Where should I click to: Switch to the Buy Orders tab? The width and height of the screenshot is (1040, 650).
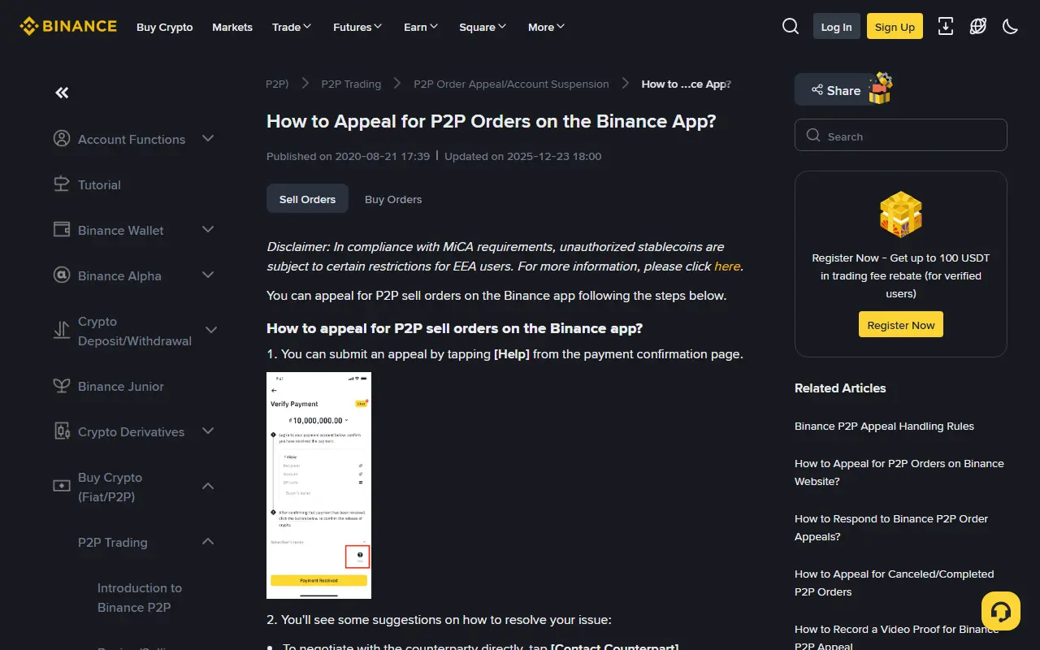[x=393, y=199]
